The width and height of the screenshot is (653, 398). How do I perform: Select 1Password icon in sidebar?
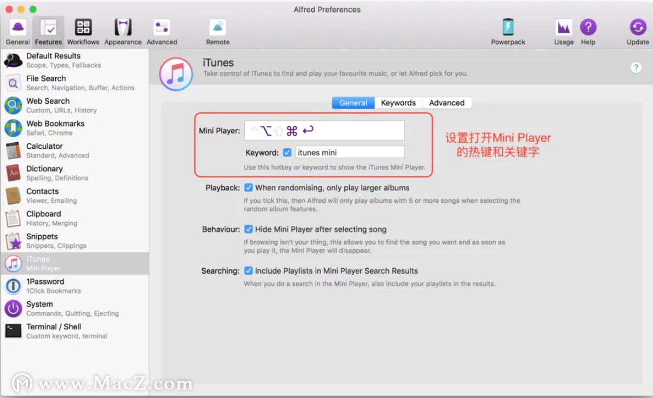pyautogui.click(x=14, y=286)
